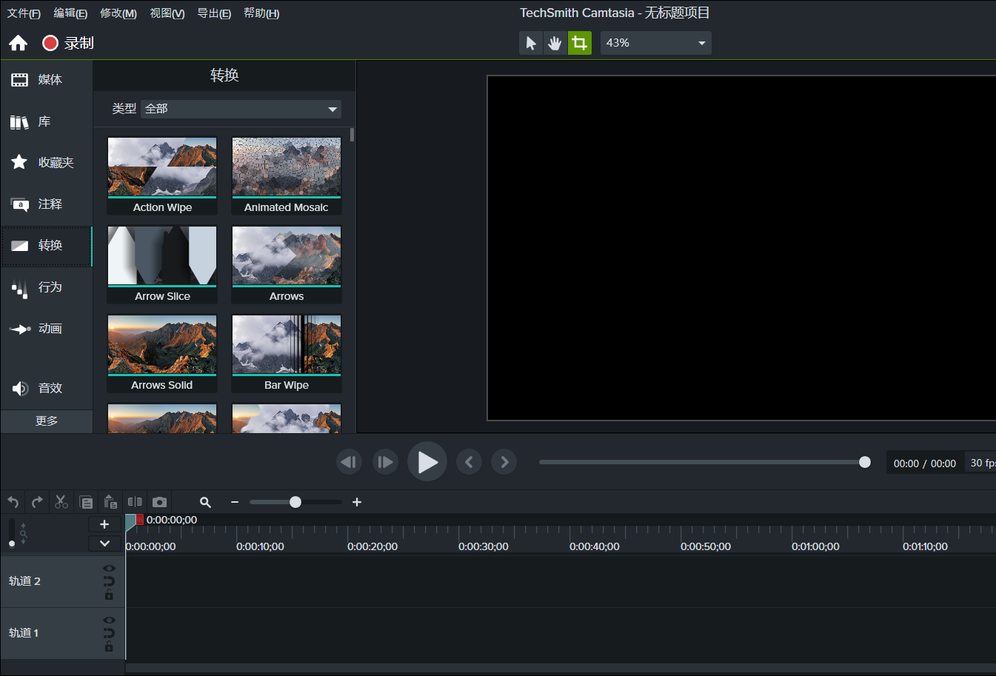This screenshot has height=676, width=996.
Task: Click the playback scrubber handle
Action: 865,462
